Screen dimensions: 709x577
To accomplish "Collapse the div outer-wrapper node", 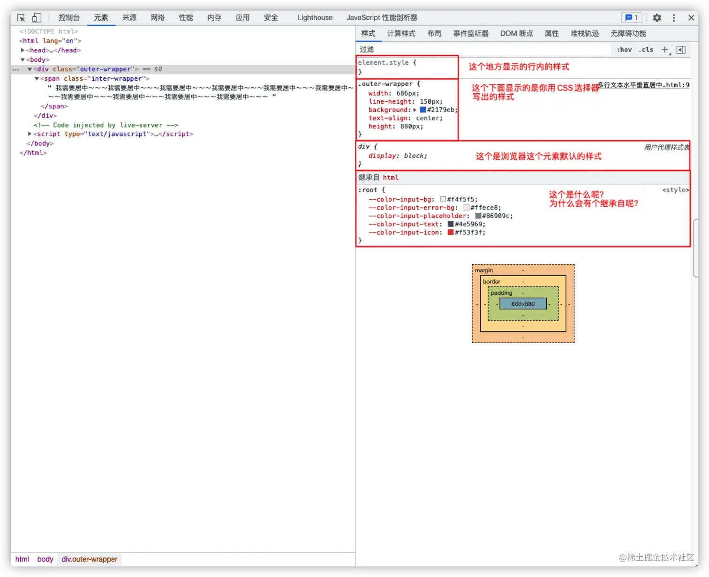I will [x=30, y=69].
